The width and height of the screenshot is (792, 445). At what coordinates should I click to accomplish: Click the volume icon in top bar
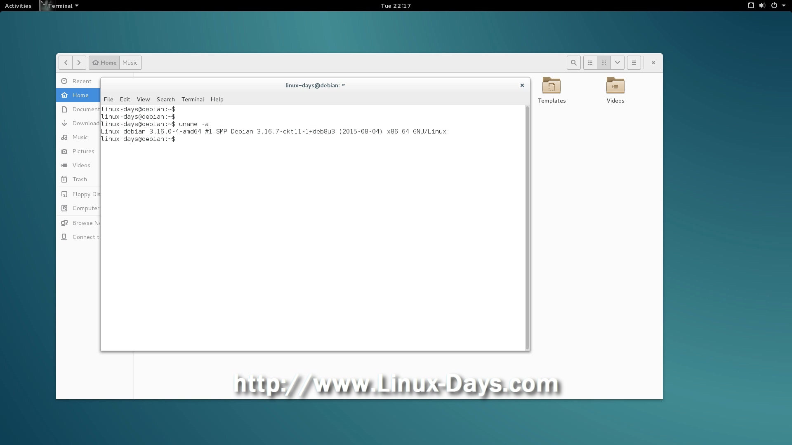click(x=762, y=6)
